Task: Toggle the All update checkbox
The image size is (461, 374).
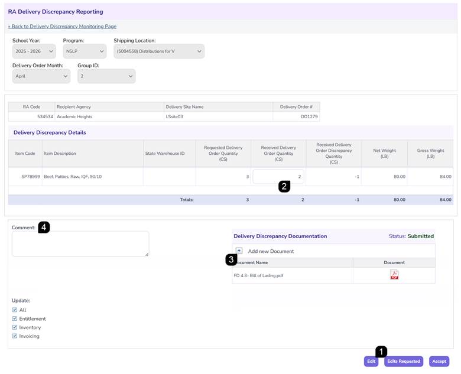Action: pyautogui.click(x=15, y=310)
